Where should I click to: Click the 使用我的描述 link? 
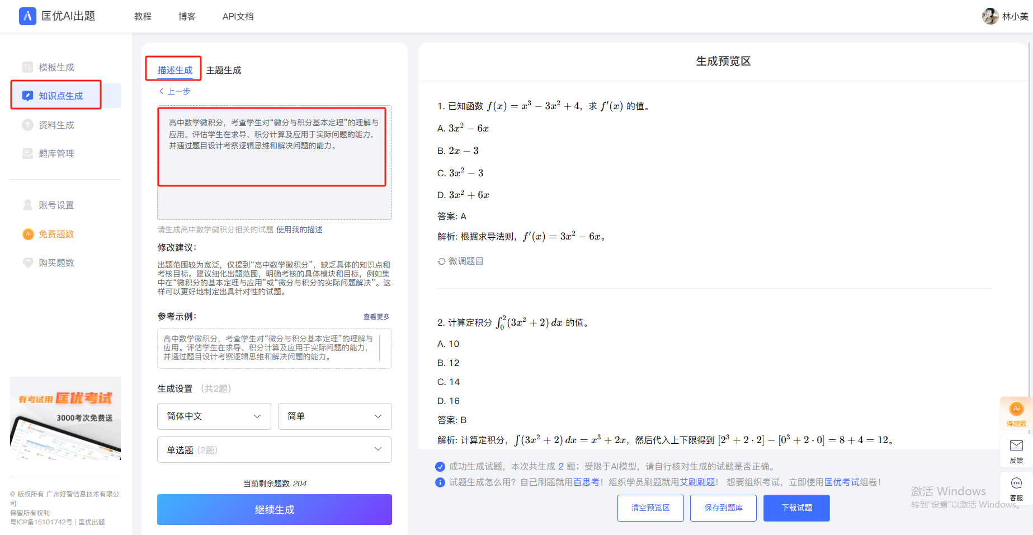click(x=299, y=229)
